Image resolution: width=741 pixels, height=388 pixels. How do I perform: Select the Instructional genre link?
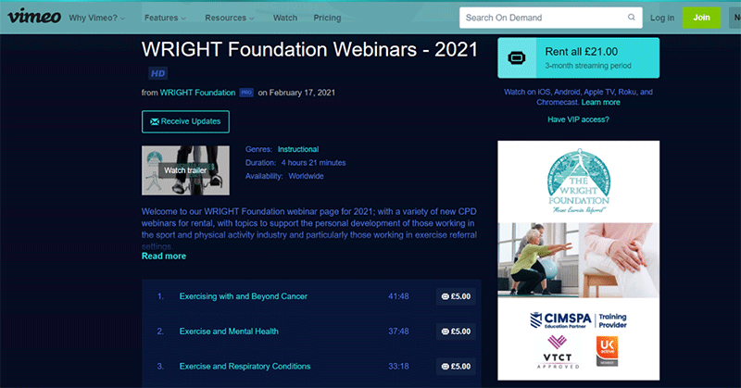click(298, 149)
